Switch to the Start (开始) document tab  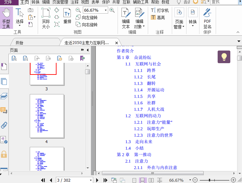[19, 43]
